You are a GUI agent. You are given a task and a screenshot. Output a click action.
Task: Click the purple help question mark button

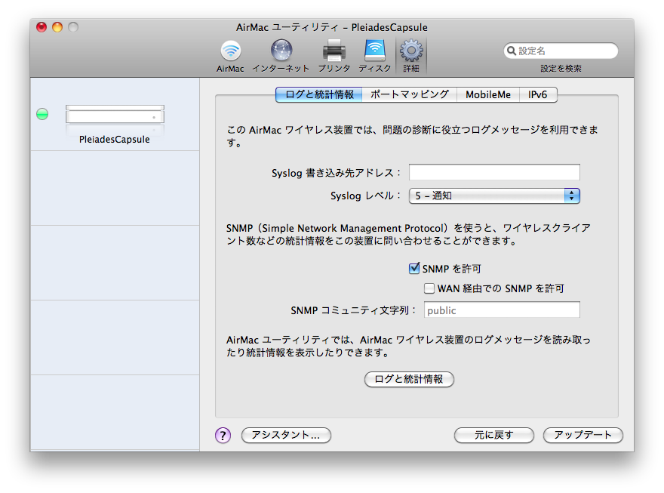pos(223,435)
